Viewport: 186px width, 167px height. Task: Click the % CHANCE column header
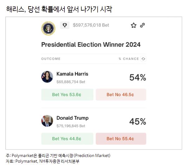(x=129, y=59)
